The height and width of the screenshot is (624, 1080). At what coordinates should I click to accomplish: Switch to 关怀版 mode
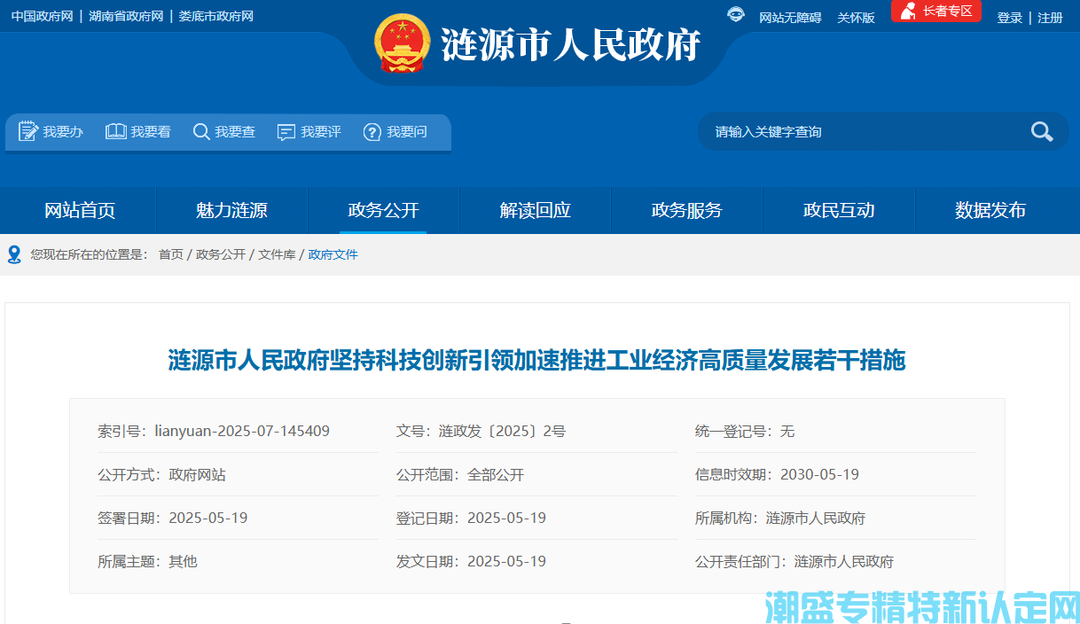tap(856, 18)
